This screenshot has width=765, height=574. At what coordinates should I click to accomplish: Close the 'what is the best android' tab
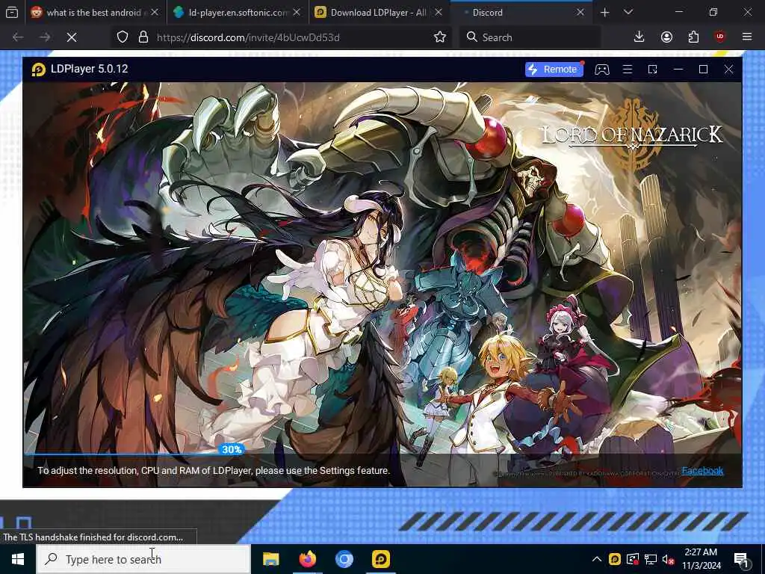tap(155, 12)
